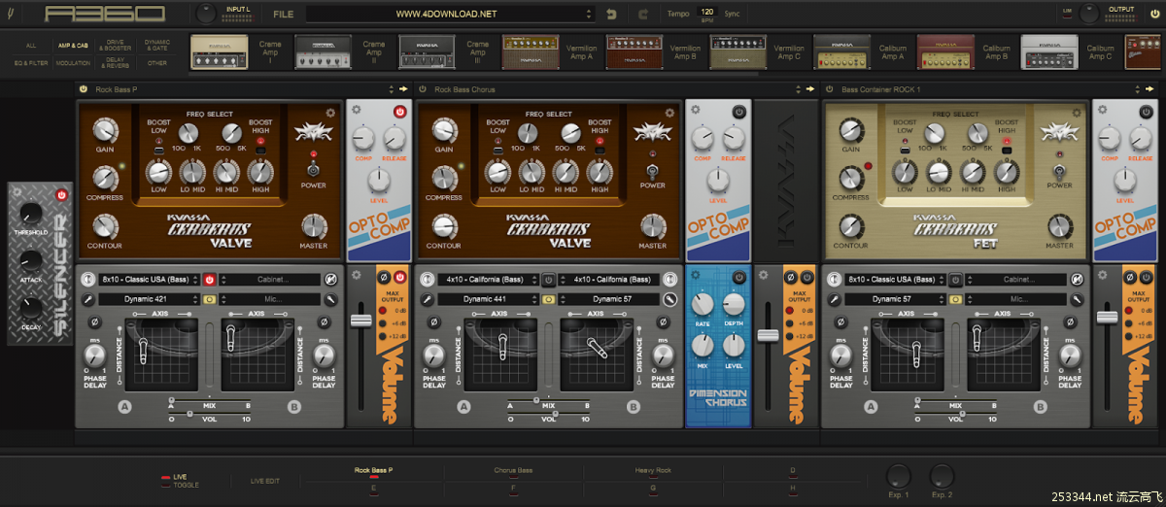The width and height of the screenshot is (1166, 507).
Task: Click the tuning fork icon at top left
Action: pyautogui.click(x=9, y=14)
